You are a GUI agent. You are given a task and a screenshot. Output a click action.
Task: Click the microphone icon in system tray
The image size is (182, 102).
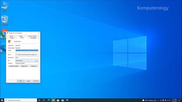click(x=163, y=100)
